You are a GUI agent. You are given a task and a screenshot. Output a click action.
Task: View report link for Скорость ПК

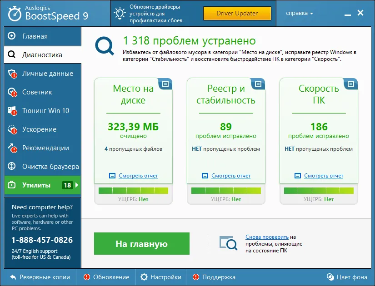pyautogui.click(x=324, y=176)
